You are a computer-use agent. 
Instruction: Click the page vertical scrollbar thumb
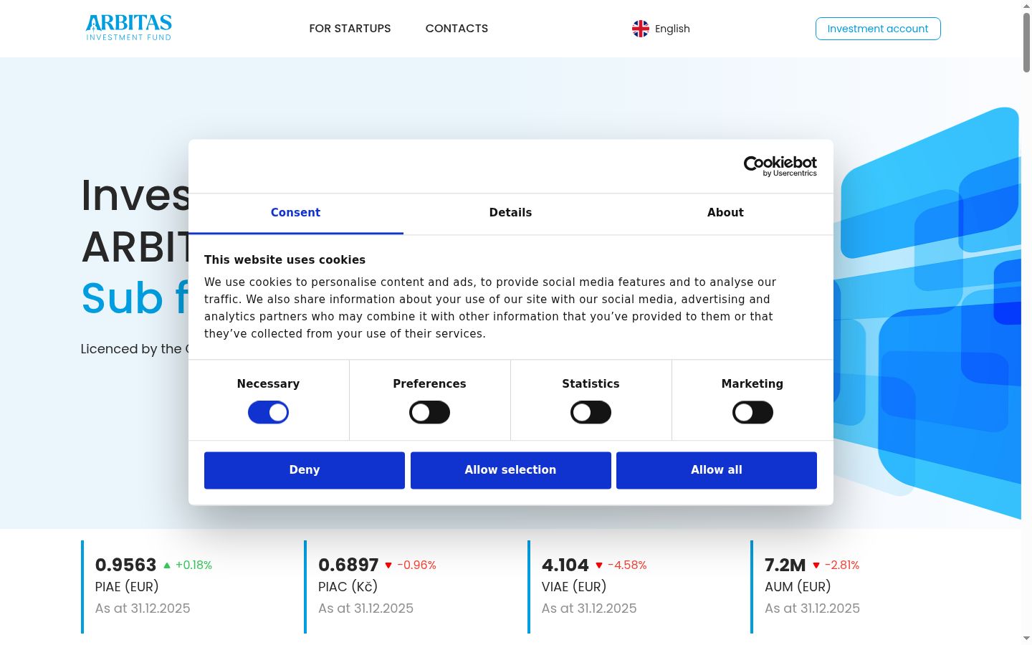pos(1026,42)
